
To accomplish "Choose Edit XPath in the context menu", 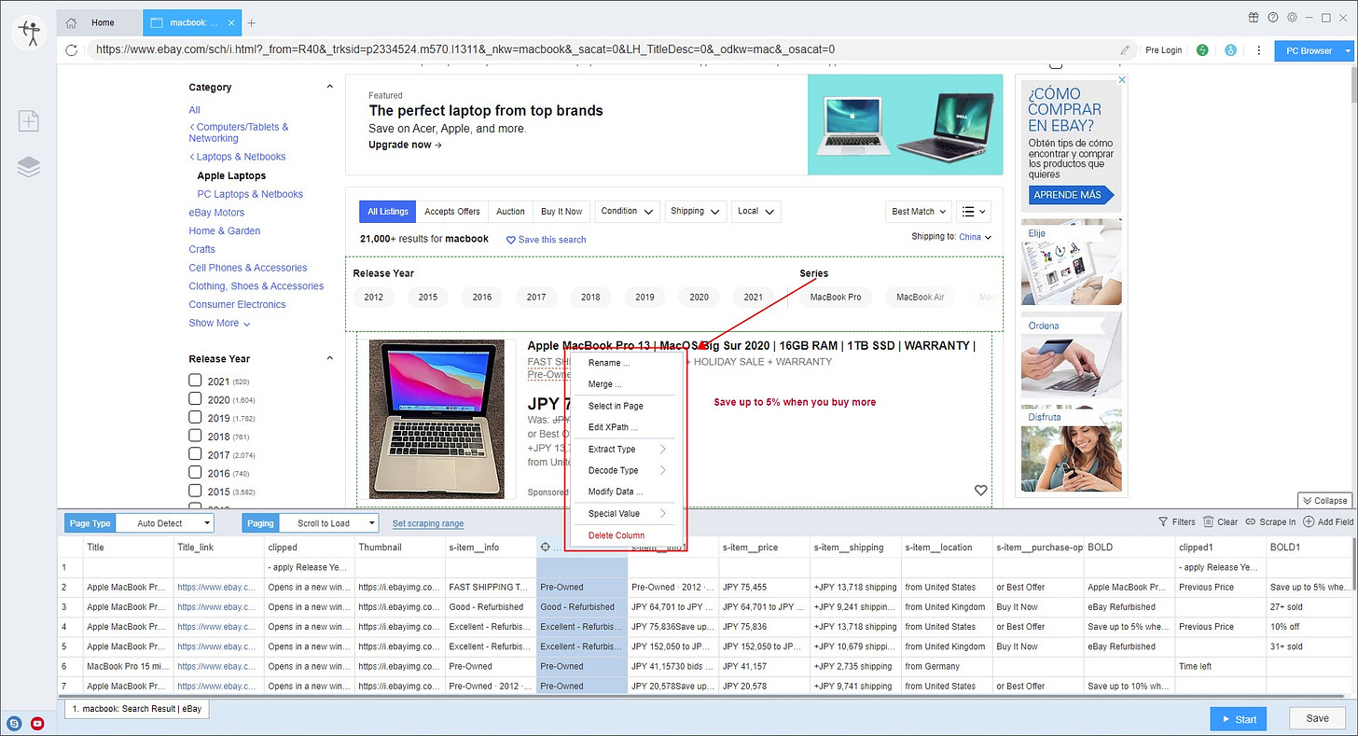I will 613,427.
